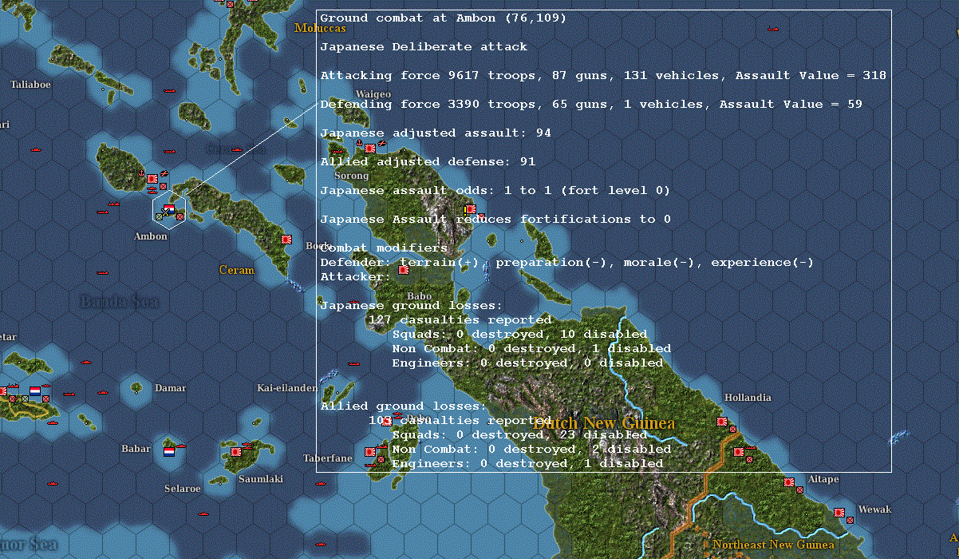Viewport: 959px width, 559px height.
Task: Click the red Japanese unit marker inside the Ambon hex
Action: click(x=180, y=216)
